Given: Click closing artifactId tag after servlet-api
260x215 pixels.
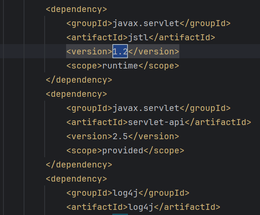Looking at the screenshot, I should [218, 122].
